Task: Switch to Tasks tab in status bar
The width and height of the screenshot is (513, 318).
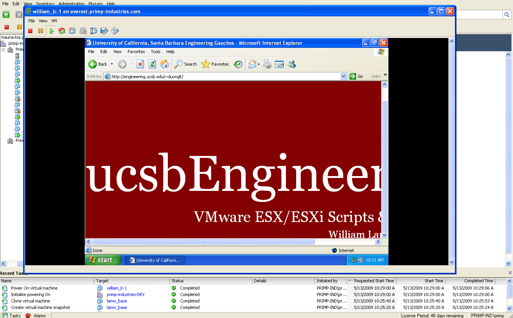Action: pos(11,315)
